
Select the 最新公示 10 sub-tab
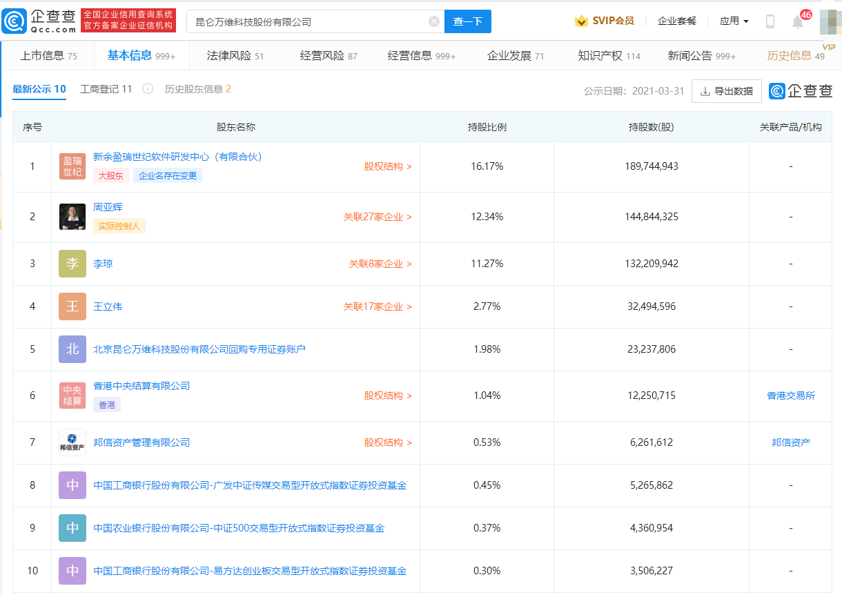39,89
